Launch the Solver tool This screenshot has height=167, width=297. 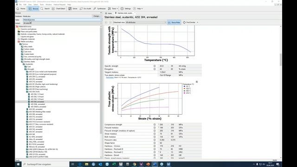coord(73,9)
